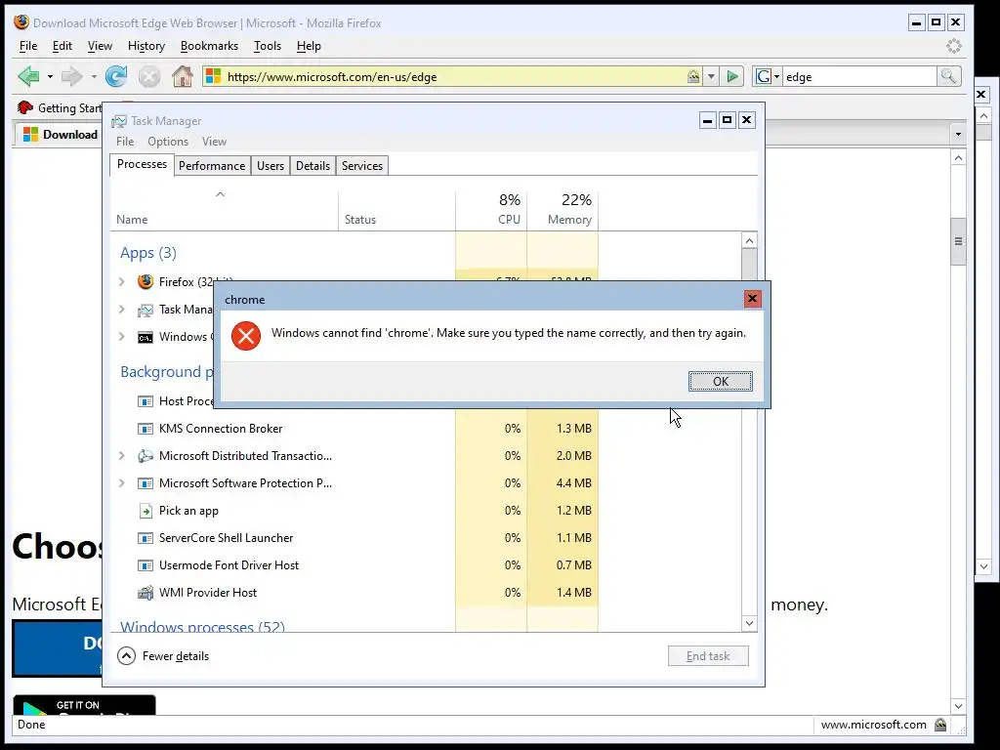Click the Microsoft site favicon in URL bar

click(213, 76)
